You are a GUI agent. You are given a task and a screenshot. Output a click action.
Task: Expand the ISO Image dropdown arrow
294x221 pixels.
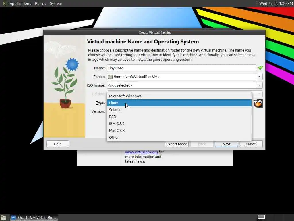click(x=259, y=85)
